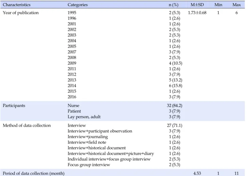
Task: Select the year 2008 cell
Action: pyautogui.click(x=72, y=58)
